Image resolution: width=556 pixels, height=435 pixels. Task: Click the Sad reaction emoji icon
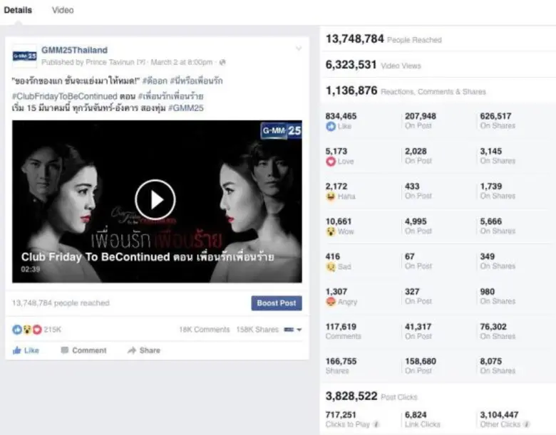pyautogui.click(x=331, y=266)
